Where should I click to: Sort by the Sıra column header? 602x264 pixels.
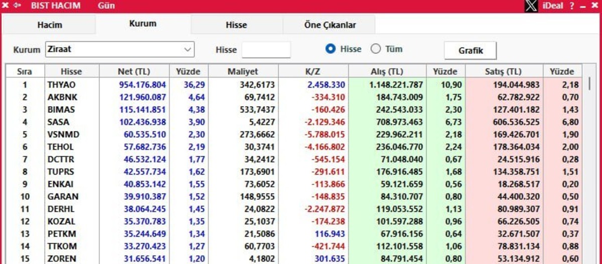(25, 71)
